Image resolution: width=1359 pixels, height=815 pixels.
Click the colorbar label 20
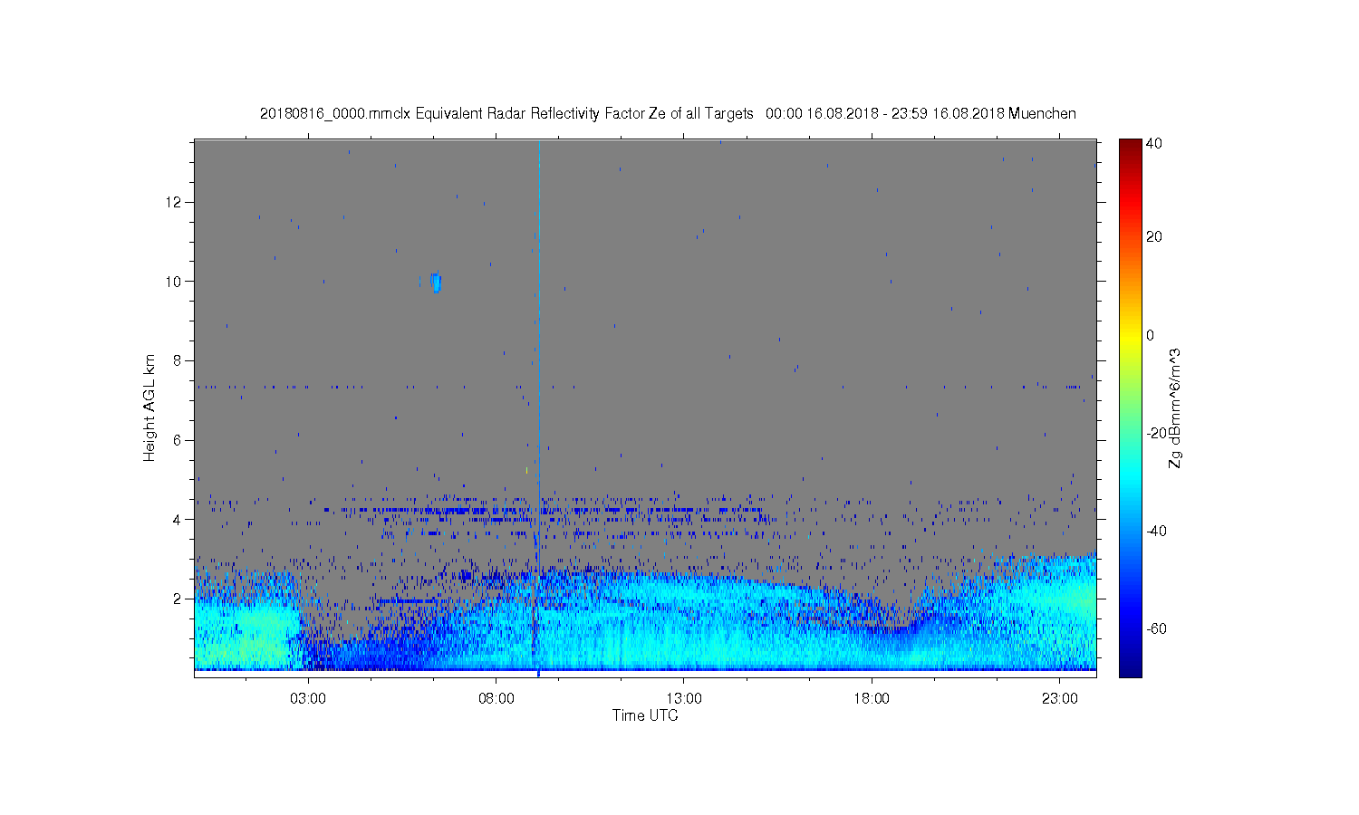click(x=1154, y=237)
